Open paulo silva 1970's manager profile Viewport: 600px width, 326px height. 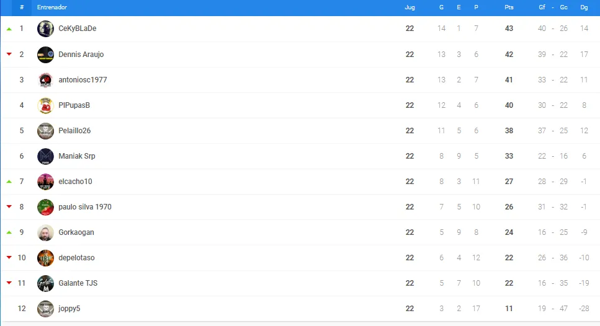pyautogui.click(x=85, y=207)
